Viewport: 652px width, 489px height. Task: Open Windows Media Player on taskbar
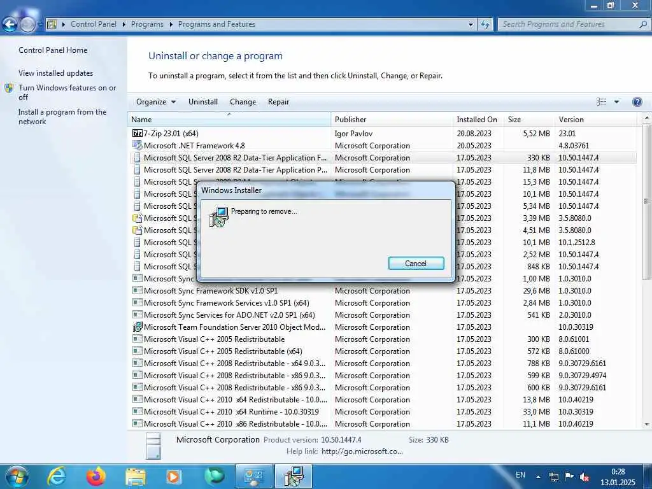173,477
